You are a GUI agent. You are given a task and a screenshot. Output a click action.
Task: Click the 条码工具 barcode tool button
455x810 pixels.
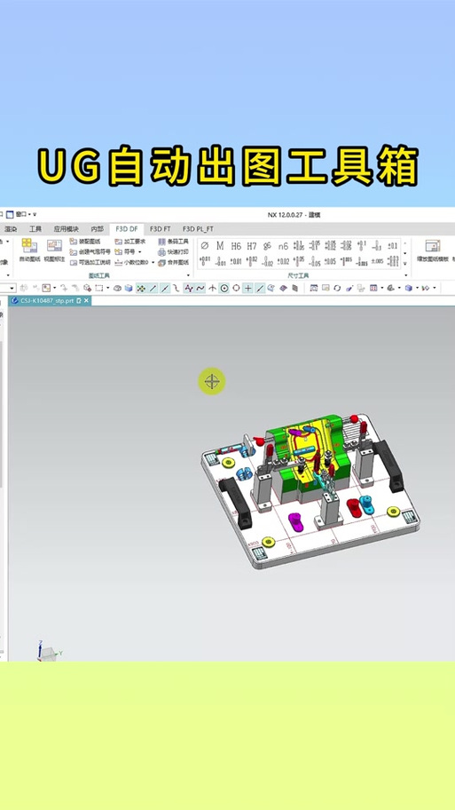point(173,242)
